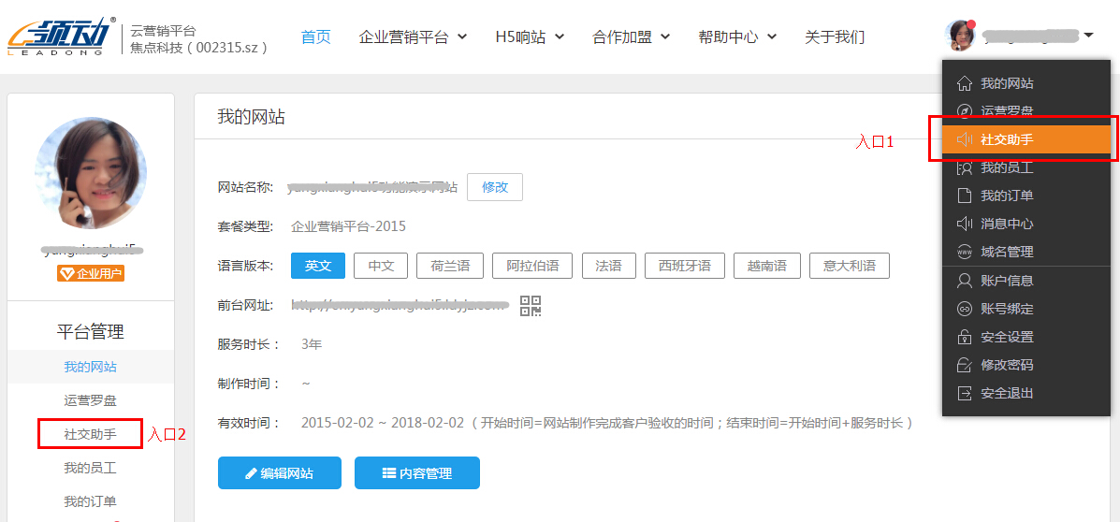Click the www globe icon for 域名管理
The width and height of the screenshot is (1120, 522).
point(965,252)
